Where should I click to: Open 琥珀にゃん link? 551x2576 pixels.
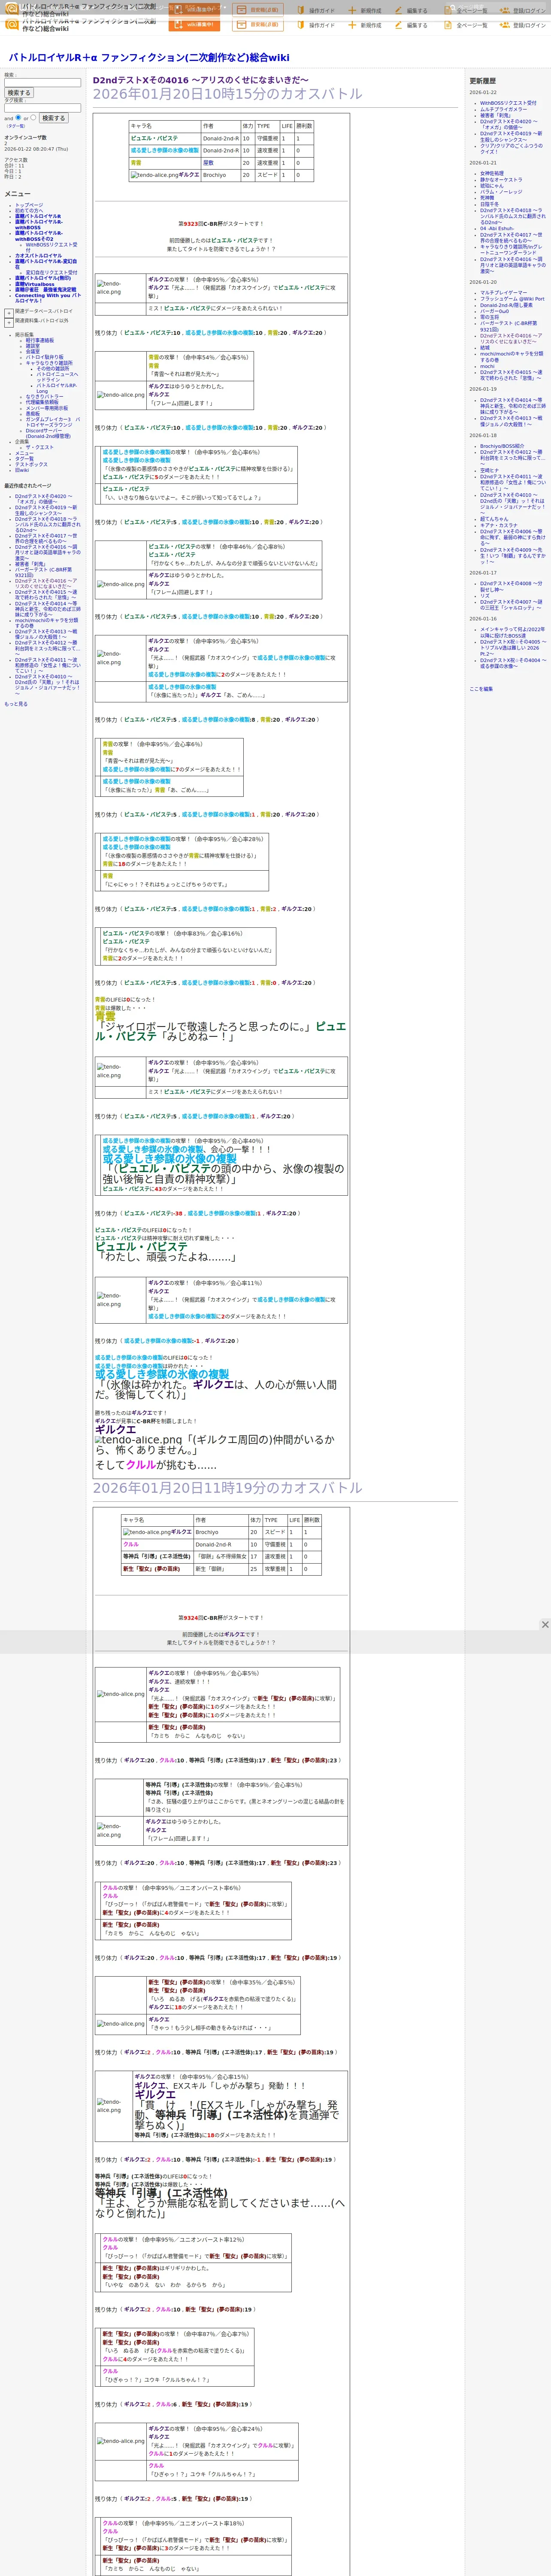pos(492,186)
